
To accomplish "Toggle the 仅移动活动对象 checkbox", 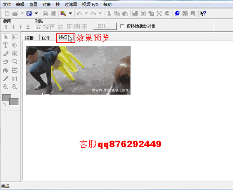I will (122, 26).
